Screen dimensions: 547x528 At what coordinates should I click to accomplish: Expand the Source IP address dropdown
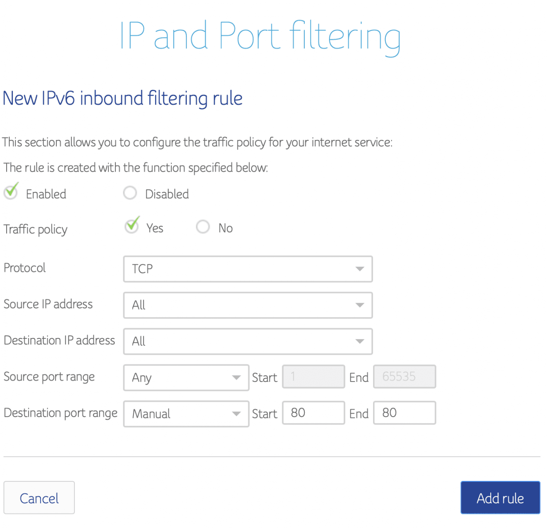248,305
